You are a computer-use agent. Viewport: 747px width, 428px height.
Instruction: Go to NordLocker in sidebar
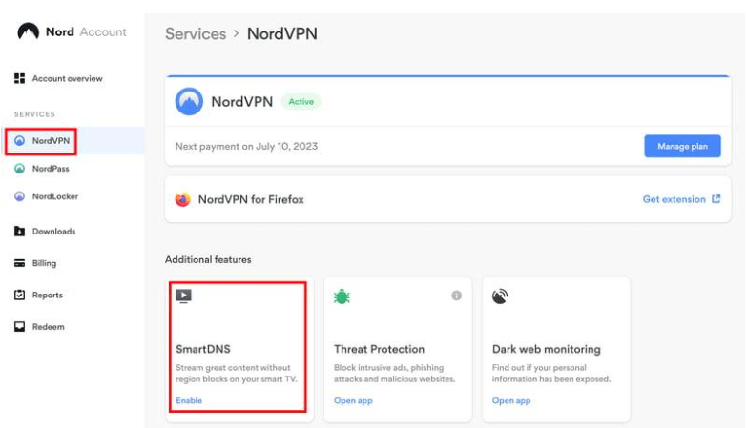coord(54,196)
